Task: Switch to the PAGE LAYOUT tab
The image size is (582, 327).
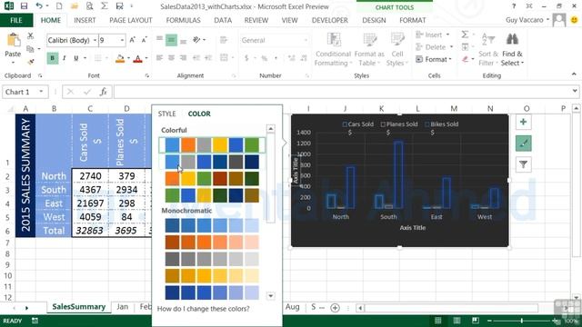Action: pos(131,20)
